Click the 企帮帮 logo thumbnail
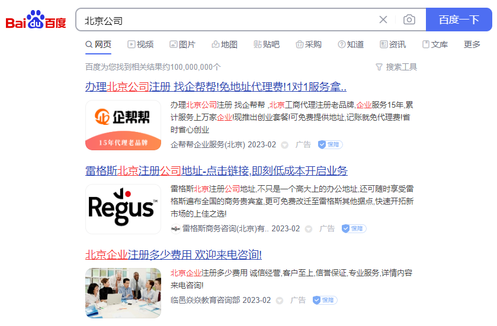Viewport: 497px width, 326px height. coord(123,125)
